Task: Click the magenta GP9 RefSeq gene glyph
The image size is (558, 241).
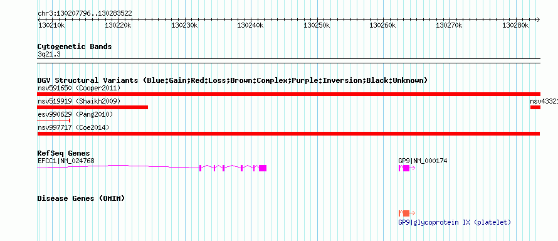Action: pos(407,168)
